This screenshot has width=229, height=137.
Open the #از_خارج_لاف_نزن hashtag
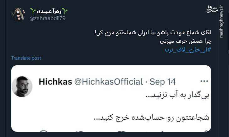(x=188, y=50)
